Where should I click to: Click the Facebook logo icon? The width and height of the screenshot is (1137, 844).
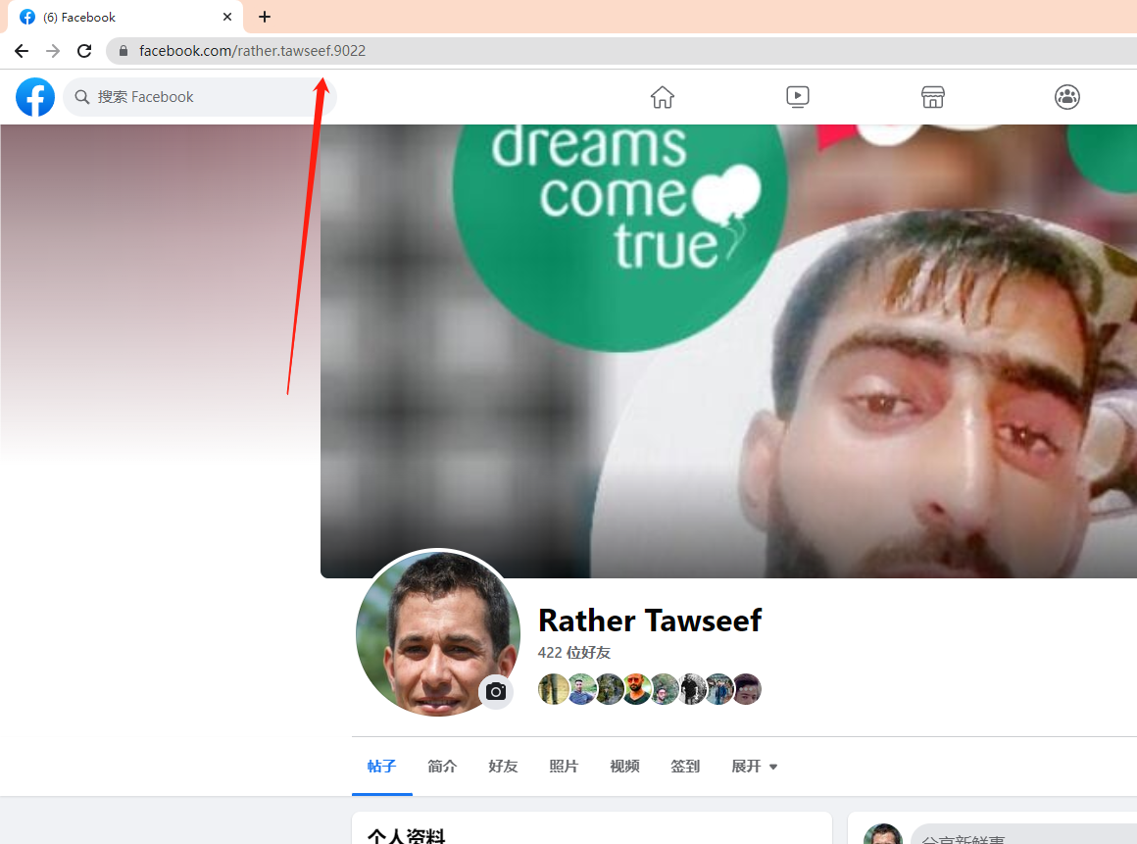pyautogui.click(x=35, y=97)
